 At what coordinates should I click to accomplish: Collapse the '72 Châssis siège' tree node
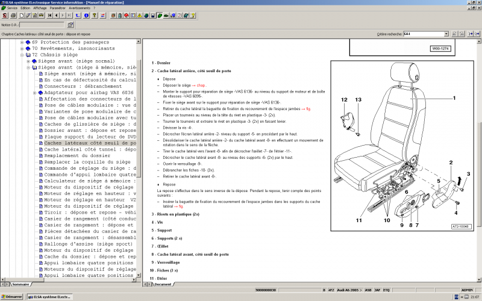(x=22, y=55)
